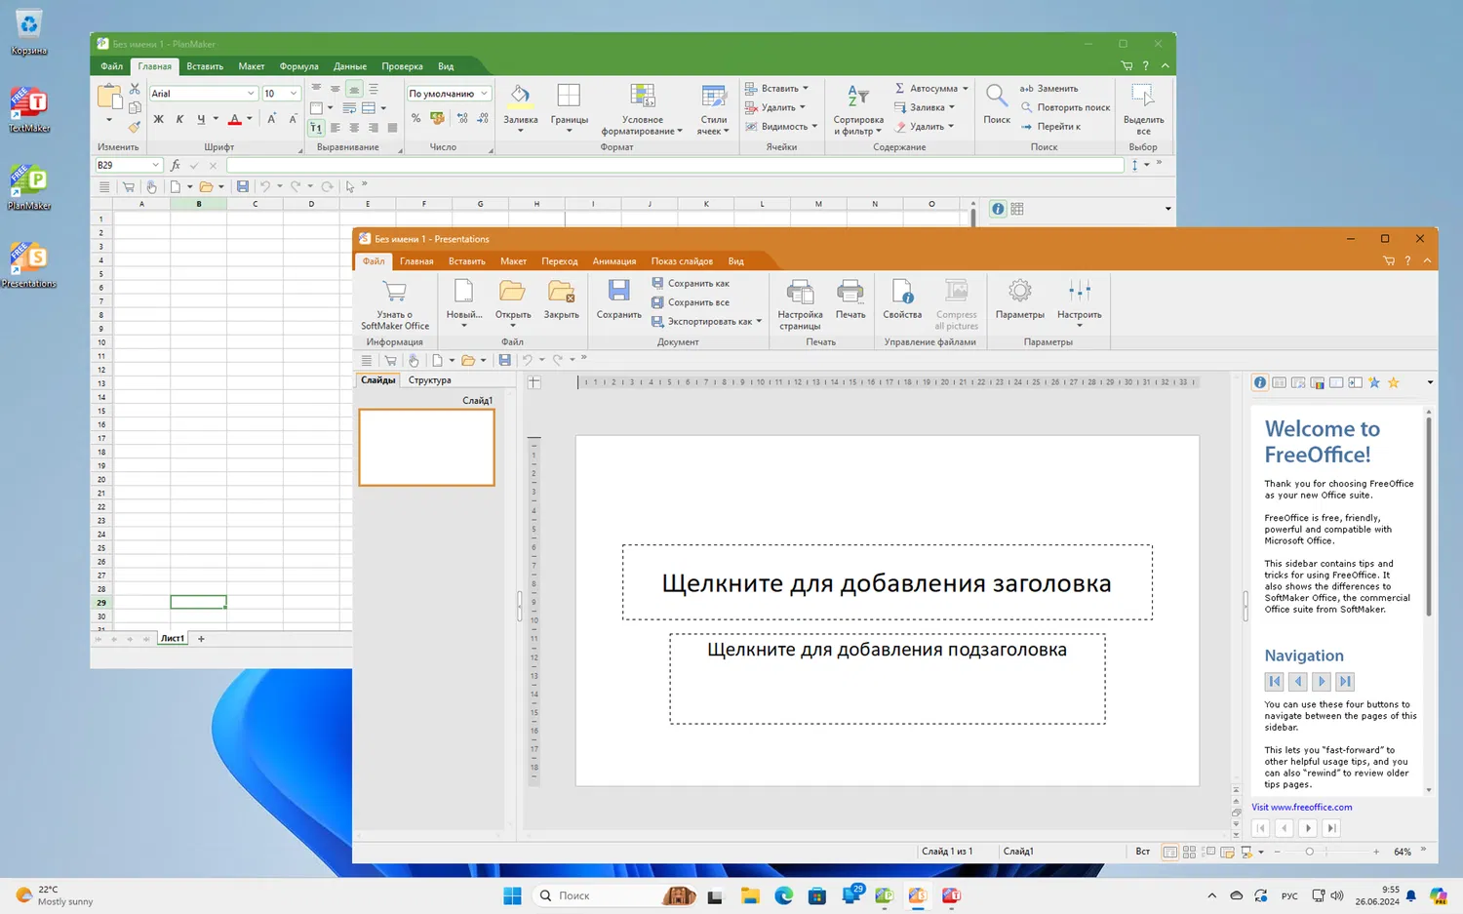The image size is (1463, 914).
Task: Click the Свойства document properties icon
Action: pos(902,292)
